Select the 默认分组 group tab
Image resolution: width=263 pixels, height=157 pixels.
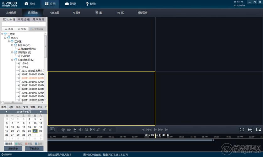pyautogui.click(x=9, y=19)
